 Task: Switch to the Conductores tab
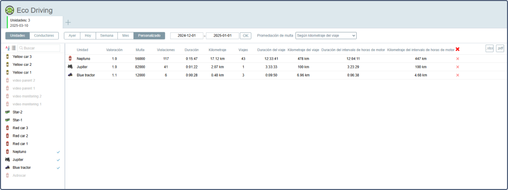coord(44,35)
